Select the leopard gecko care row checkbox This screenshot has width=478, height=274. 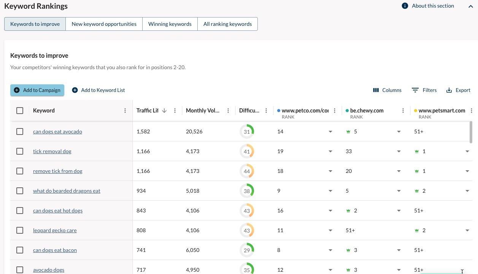tap(20, 230)
